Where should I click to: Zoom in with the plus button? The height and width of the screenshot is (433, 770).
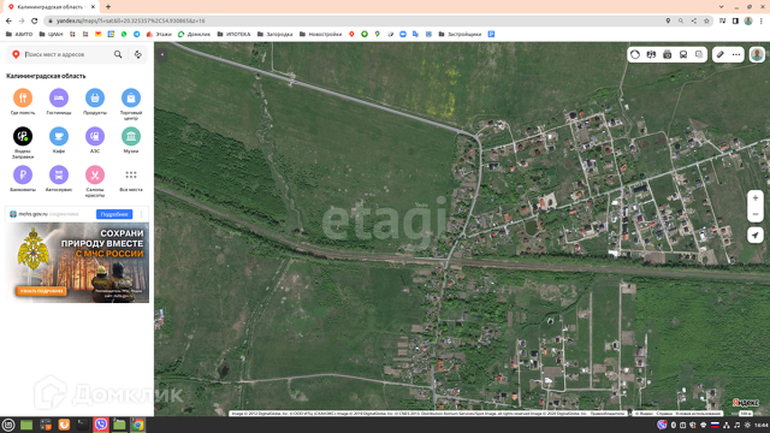point(755,198)
